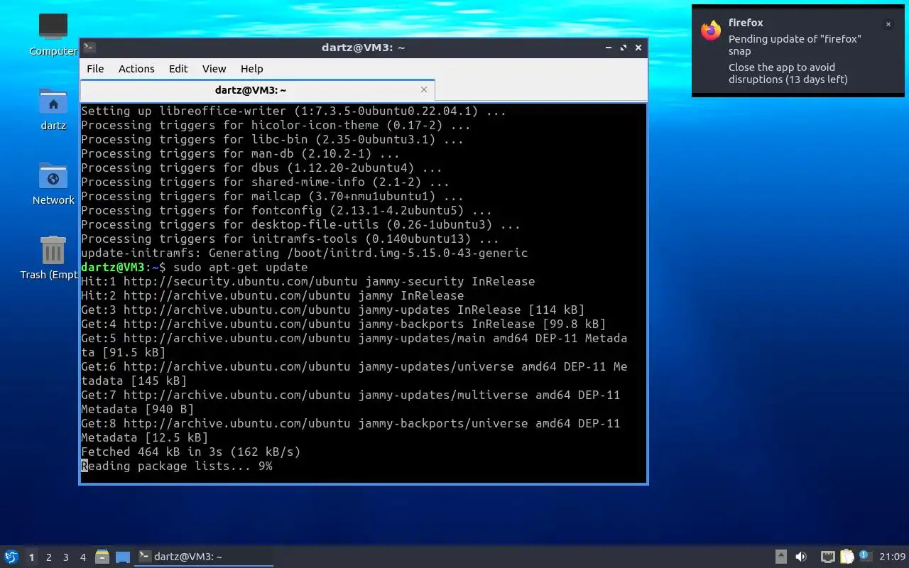The image size is (909, 568).
Task: Click the update notifier tray icon
Action: coord(864,556)
